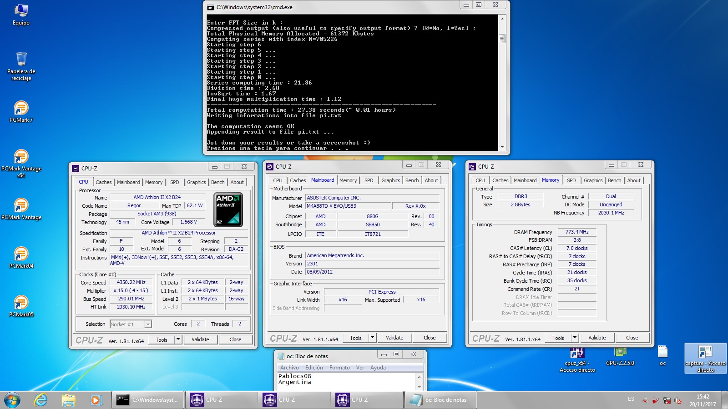
Task: Open Ayuda menu in Notepad
Action: point(378,368)
